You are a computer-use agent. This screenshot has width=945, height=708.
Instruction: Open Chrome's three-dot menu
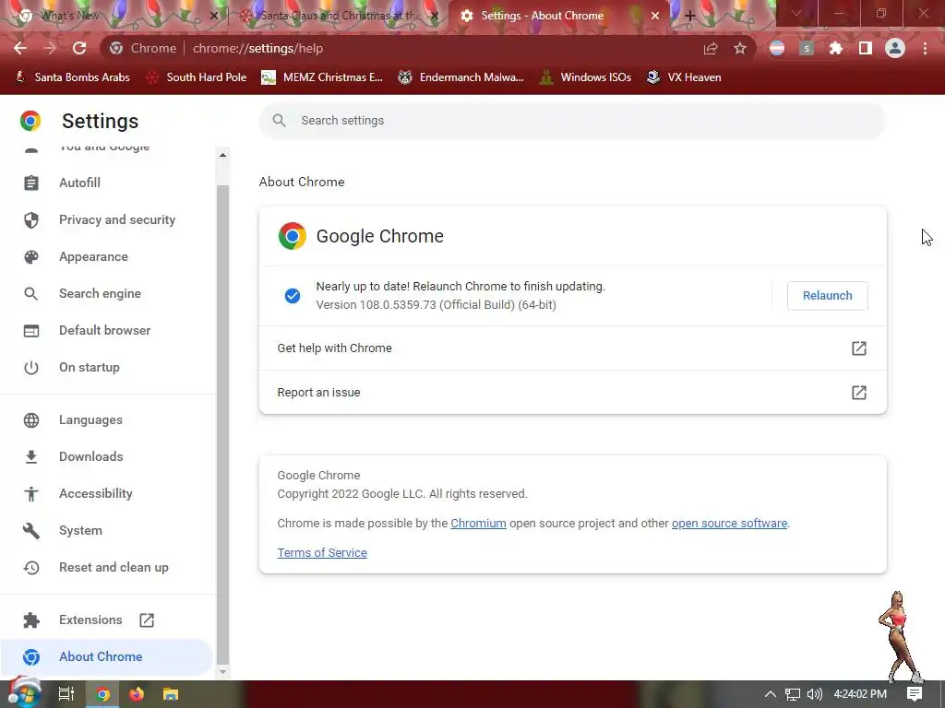(925, 48)
